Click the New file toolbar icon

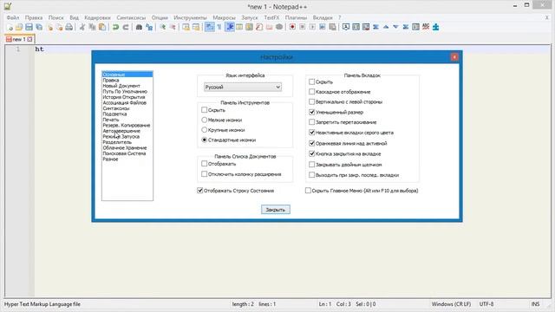[10, 27]
